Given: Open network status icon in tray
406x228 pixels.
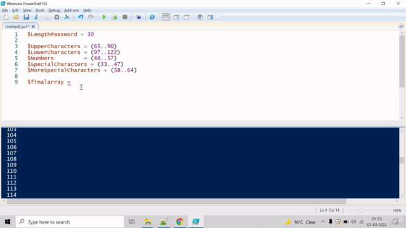Looking at the screenshot, I should pos(362,222).
